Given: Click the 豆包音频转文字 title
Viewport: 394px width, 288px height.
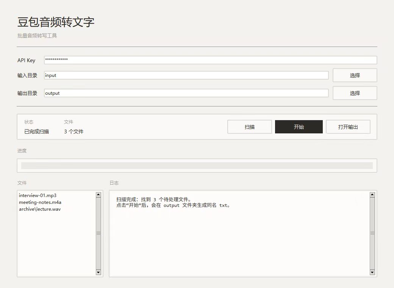Looking at the screenshot, I should tap(56, 22).
